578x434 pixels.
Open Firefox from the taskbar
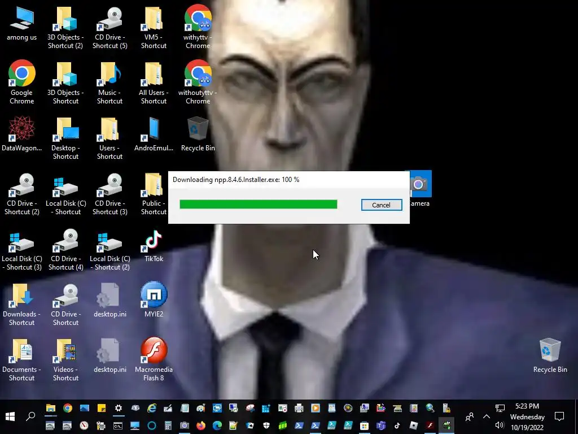[201, 426]
